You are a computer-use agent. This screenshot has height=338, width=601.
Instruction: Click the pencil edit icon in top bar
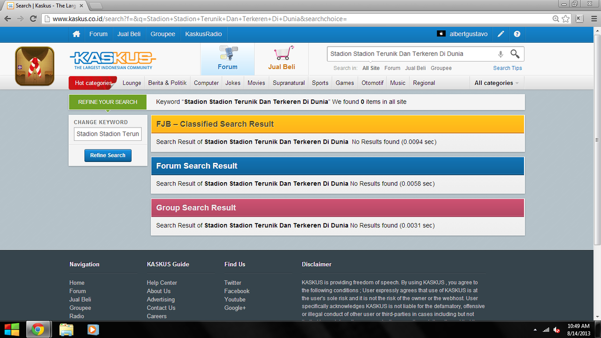[501, 34]
